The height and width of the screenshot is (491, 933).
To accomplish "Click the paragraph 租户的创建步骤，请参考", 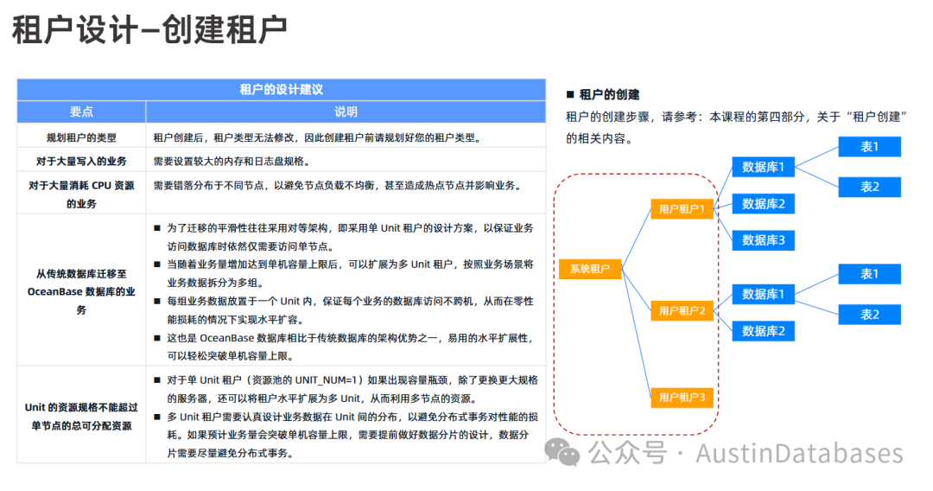I will [x=736, y=127].
